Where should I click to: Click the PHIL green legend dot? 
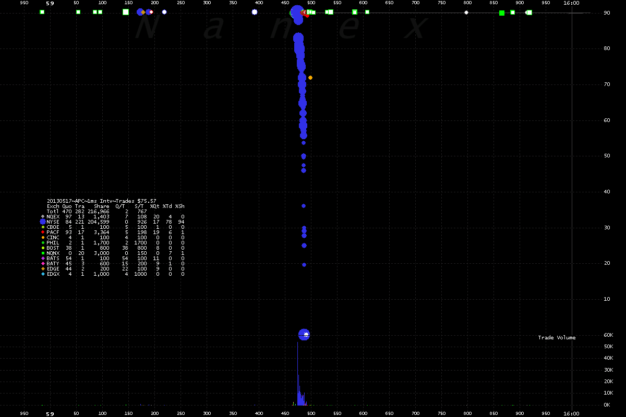(x=43, y=242)
